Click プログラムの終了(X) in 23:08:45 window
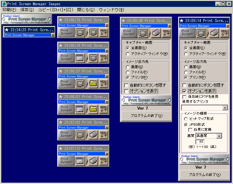 pyautogui.click(x=146, y=116)
